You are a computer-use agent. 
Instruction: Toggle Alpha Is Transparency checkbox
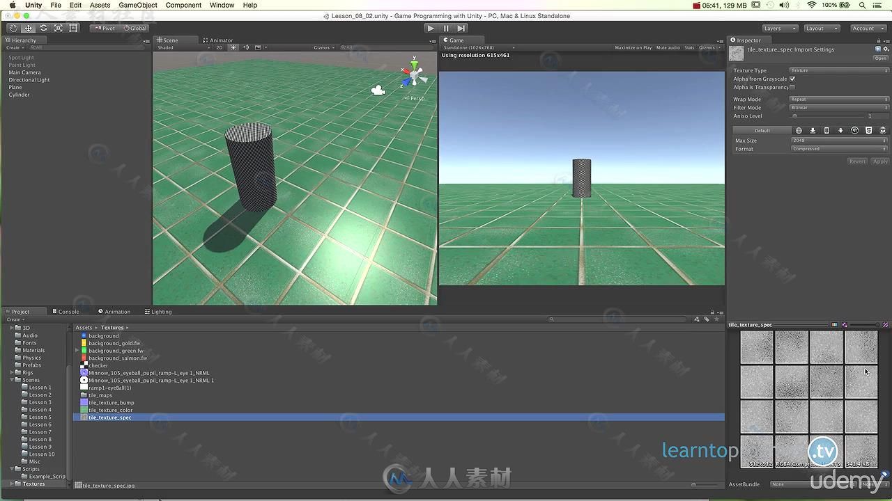[792, 87]
